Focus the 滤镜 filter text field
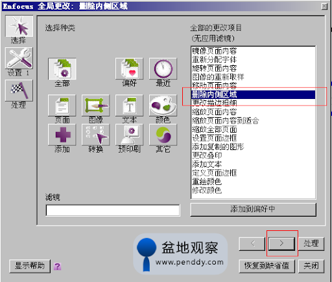Screen dimensions: 332x282 (113, 210)
